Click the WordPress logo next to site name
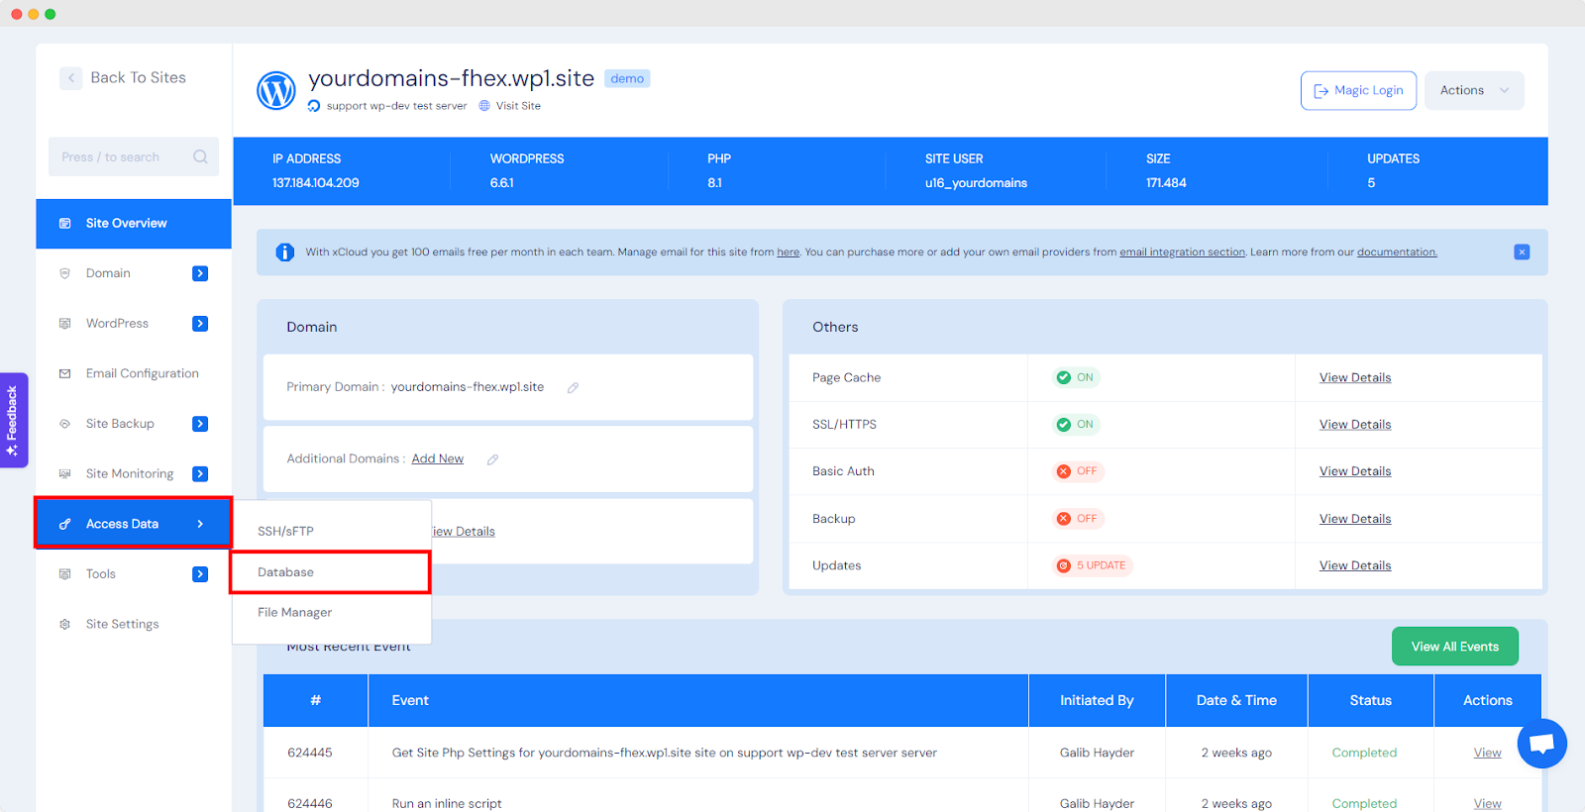1585x812 pixels. [x=276, y=90]
